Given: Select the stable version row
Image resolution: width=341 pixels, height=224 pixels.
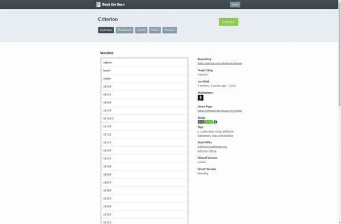Looking at the screenshot, I should pyautogui.click(x=144, y=78).
